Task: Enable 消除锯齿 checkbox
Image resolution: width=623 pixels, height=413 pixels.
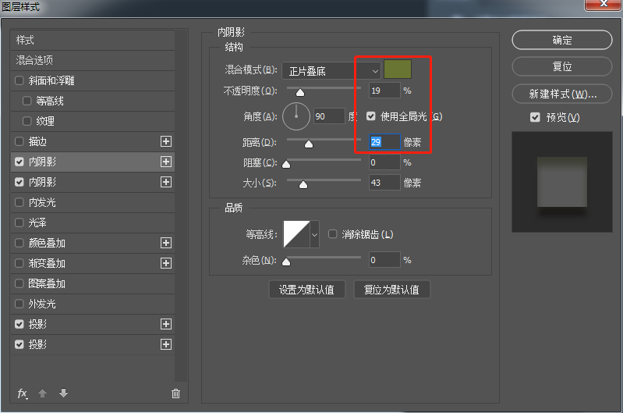Action: tap(333, 234)
